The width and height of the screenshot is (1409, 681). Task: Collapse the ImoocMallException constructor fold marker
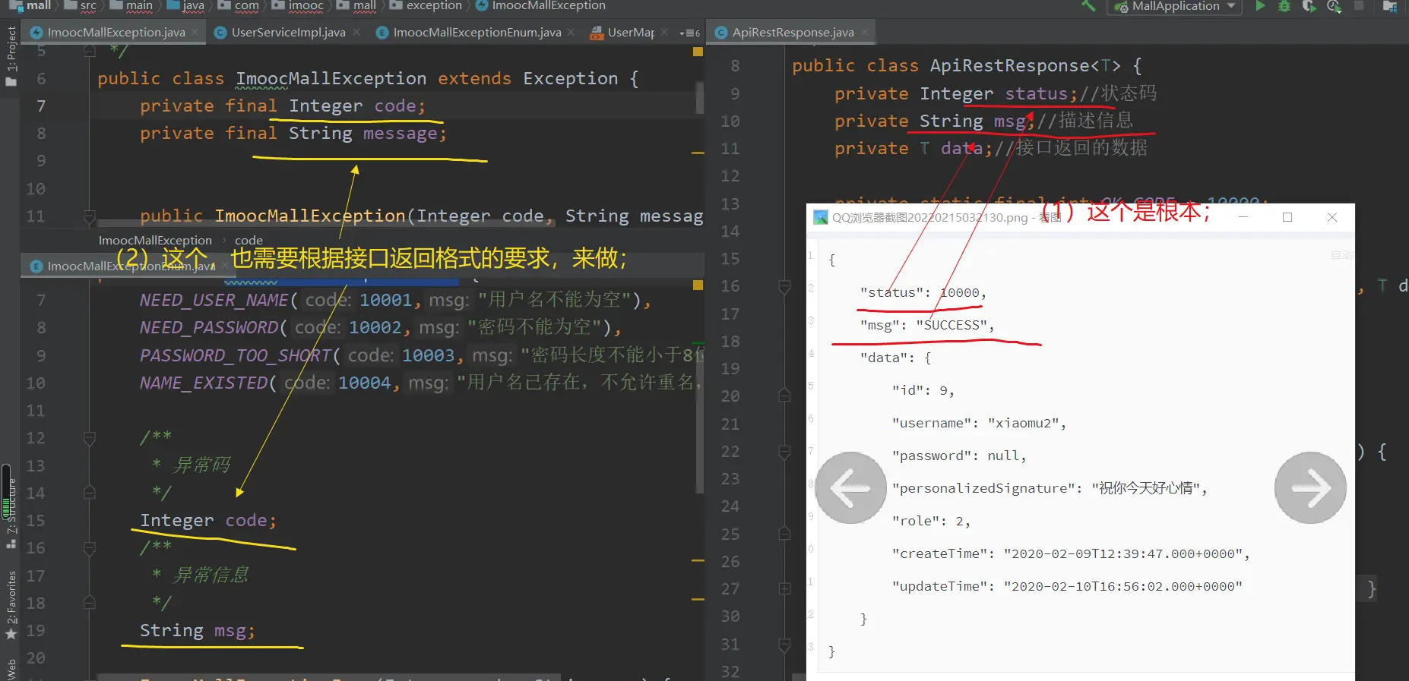pyautogui.click(x=90, y=216)
